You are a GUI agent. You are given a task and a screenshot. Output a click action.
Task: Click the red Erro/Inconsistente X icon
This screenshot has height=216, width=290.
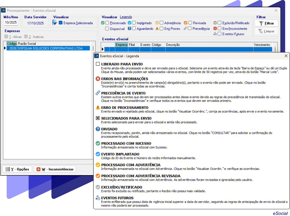[215, 29]
